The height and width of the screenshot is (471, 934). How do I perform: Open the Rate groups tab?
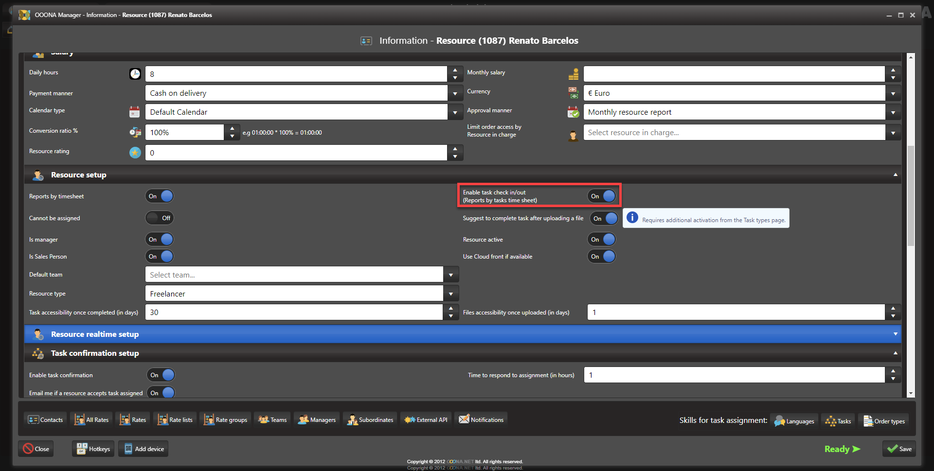click(x=226, y=420)
